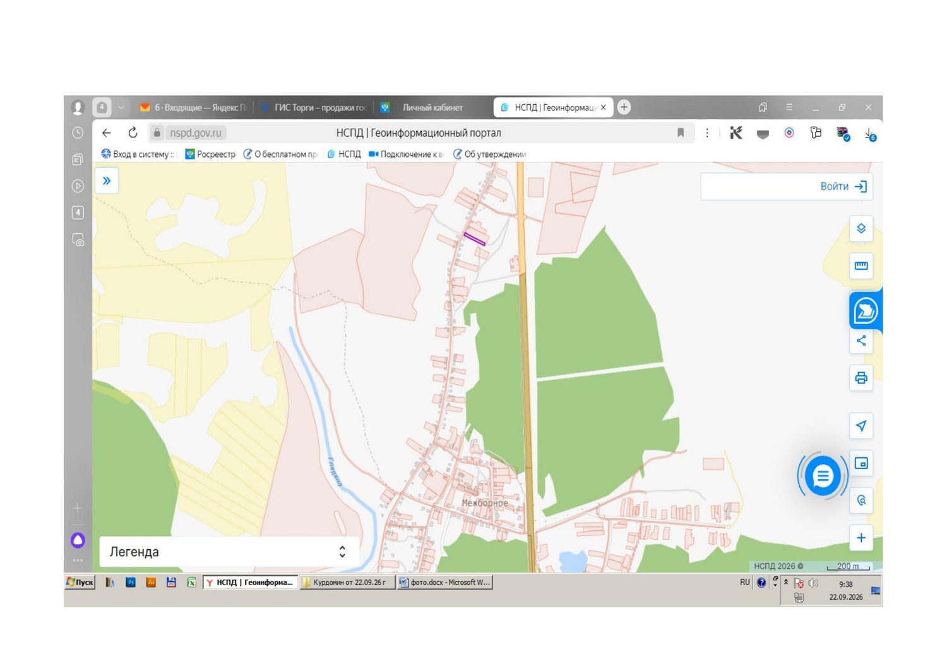The image size is (947, 669).
Task: Share the current map view
Action: pyautogui.click(x=861, y=340)
